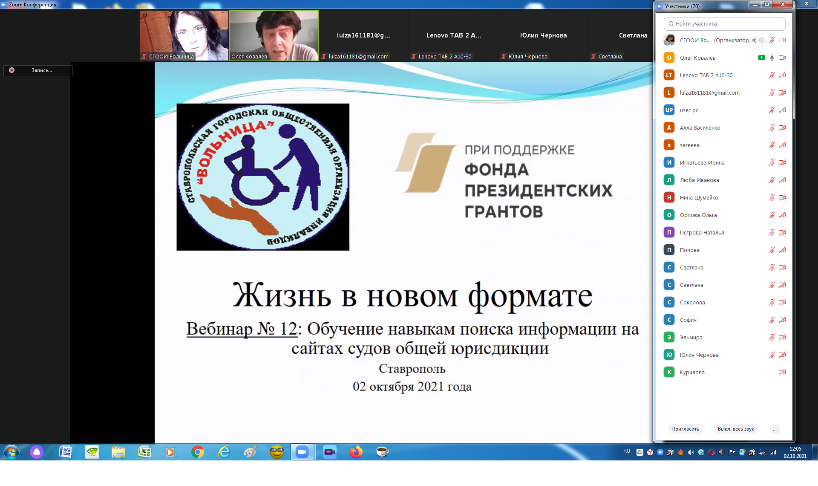Select participant Попова

[725, 250]
